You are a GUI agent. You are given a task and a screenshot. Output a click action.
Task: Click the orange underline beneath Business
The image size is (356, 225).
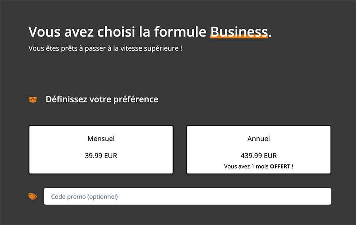click(x=239, y=36)
